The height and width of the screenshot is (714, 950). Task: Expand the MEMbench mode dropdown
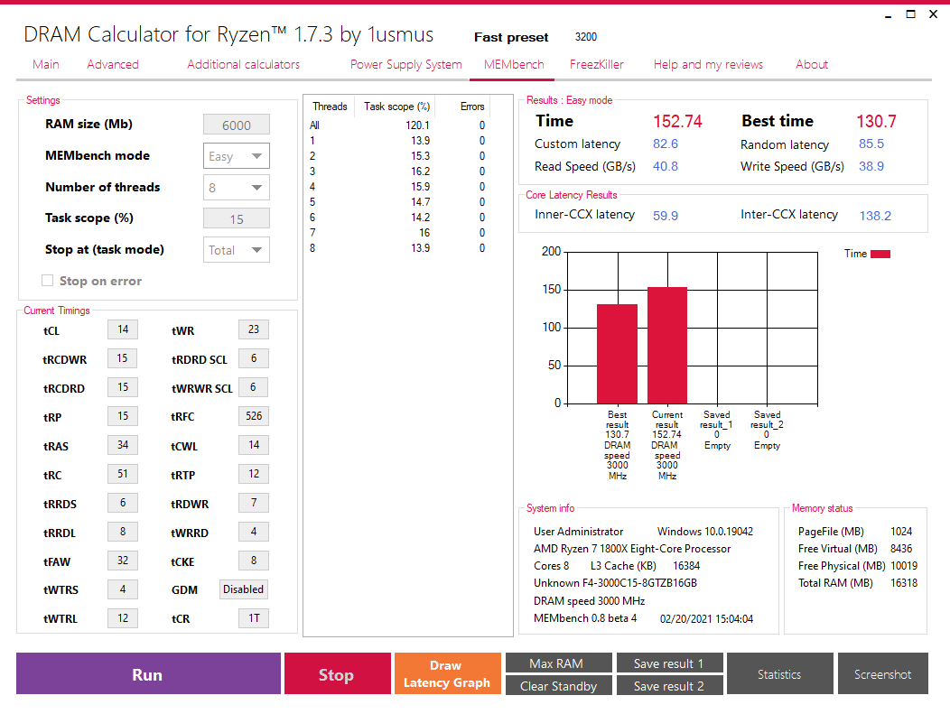(237, 156)
